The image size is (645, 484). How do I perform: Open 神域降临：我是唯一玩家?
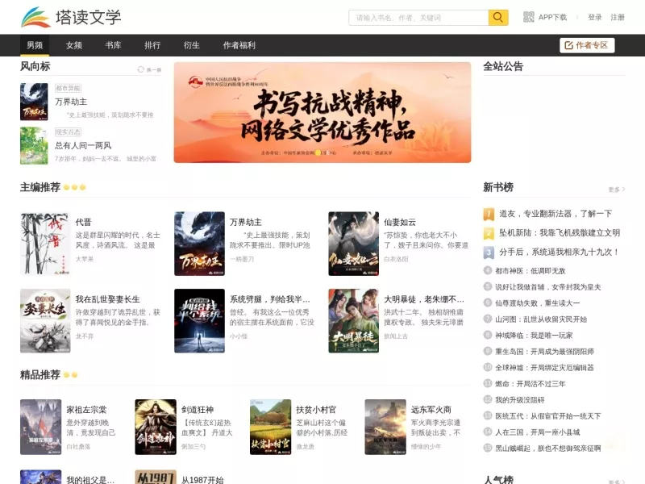534,336
